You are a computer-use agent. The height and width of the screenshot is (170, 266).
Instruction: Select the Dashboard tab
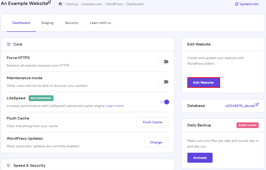coord(21,23)
